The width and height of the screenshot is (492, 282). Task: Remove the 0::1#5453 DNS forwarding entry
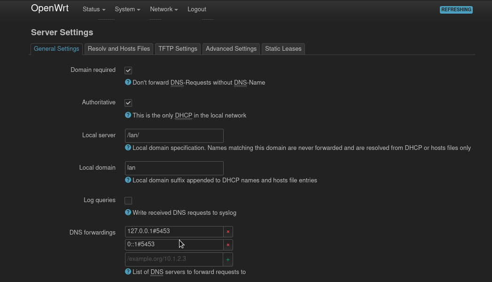point(228,245)
